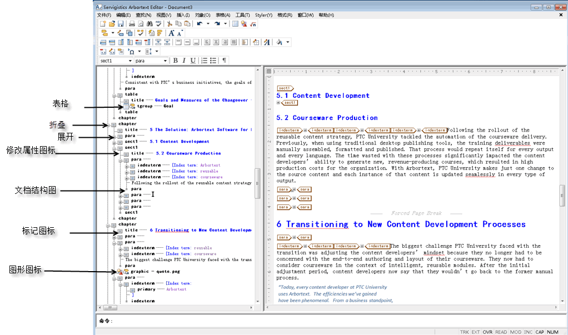Open the 帮助(H) menu
This screenshot has width=568, height=335.
coord(326,15)
